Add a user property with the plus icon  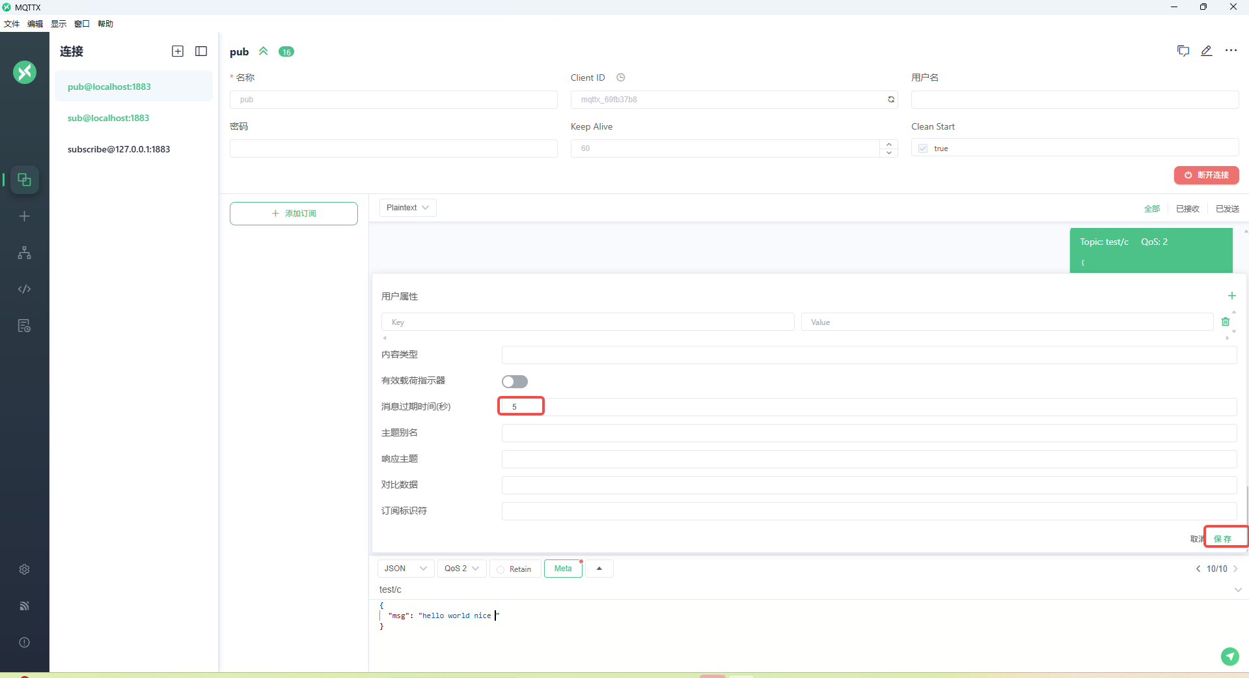coord(1231,296)
